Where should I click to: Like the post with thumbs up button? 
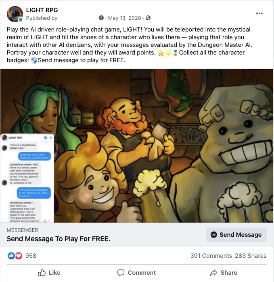pos(49,273)
